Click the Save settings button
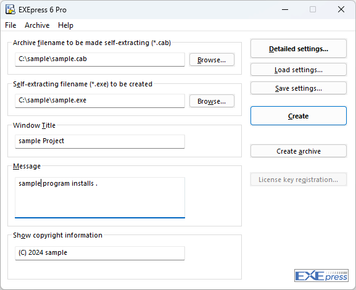The image size is (356, 290). click(299, 88)
